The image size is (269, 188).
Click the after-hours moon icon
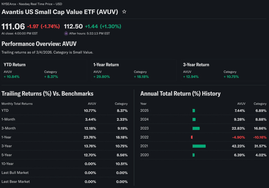(66, 33)
